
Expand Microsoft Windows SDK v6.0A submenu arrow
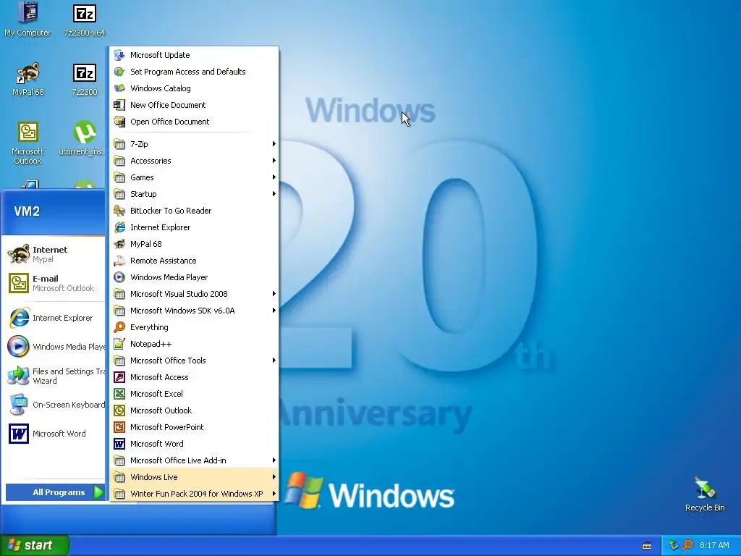[x=274, y=310]
